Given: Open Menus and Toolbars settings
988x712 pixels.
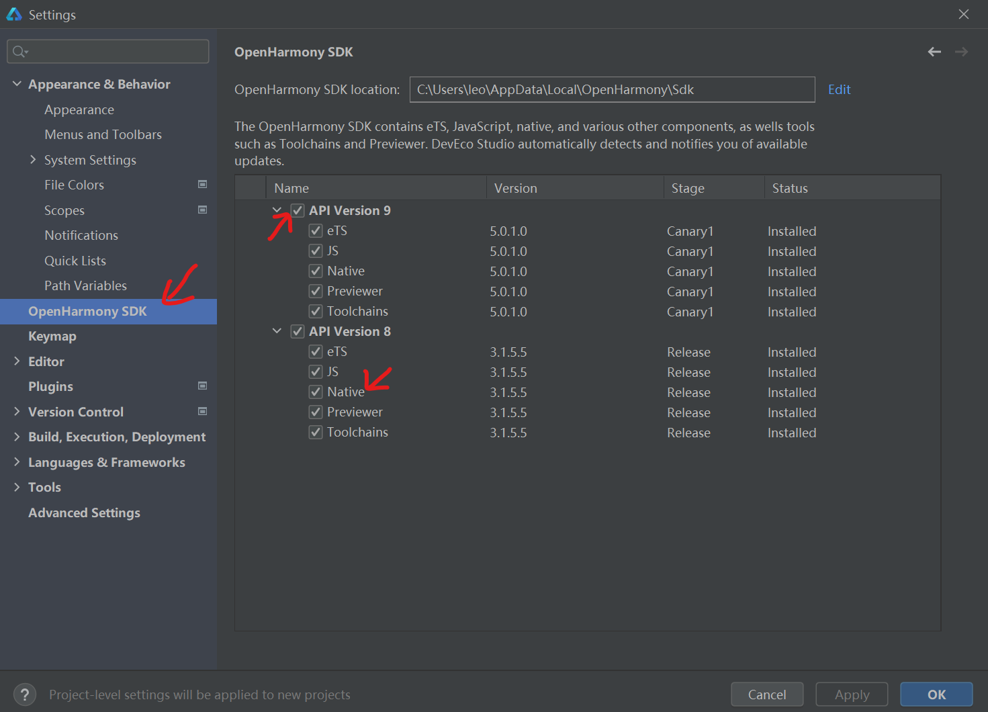Looking at the screenshot, I should click(x=103, y=134).
